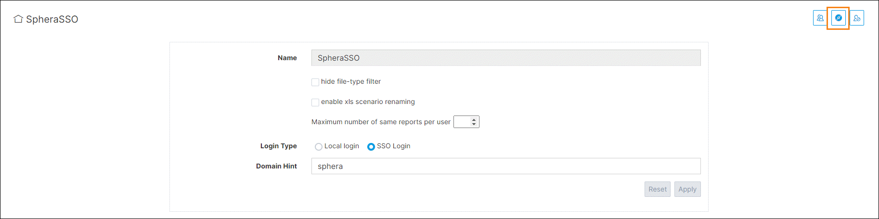This screenshot has height=219, width=879.
Task: Click the Login Type label
Action: [x=279, y=146]
